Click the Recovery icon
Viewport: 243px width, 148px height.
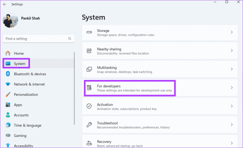tap(89, 143)
